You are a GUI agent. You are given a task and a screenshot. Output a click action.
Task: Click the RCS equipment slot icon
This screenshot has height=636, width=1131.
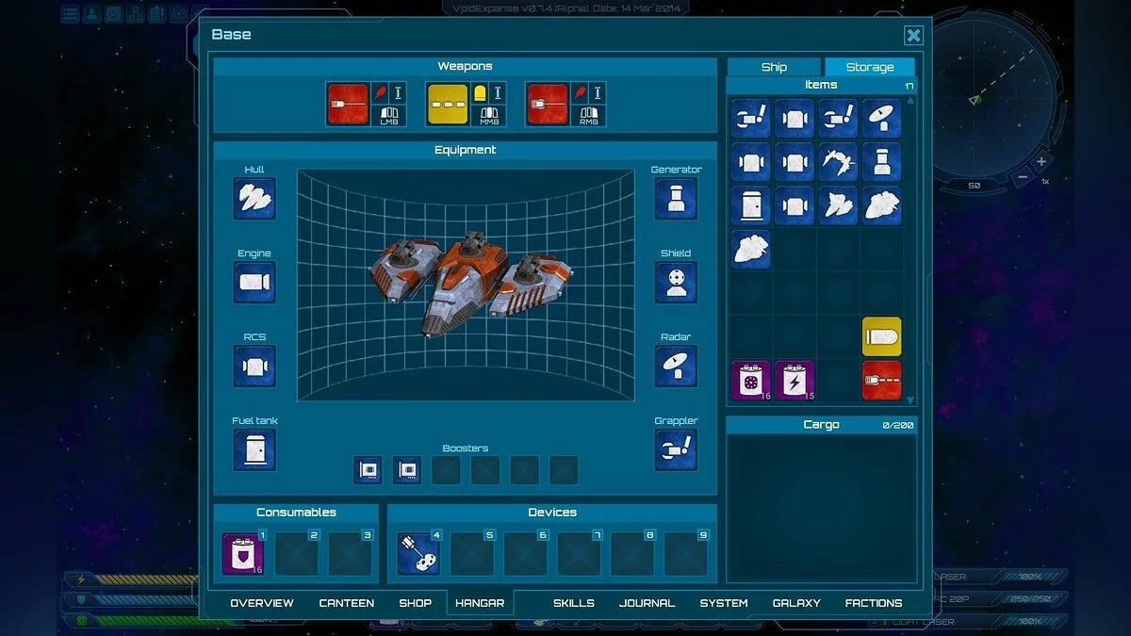[x=254, y=366]
